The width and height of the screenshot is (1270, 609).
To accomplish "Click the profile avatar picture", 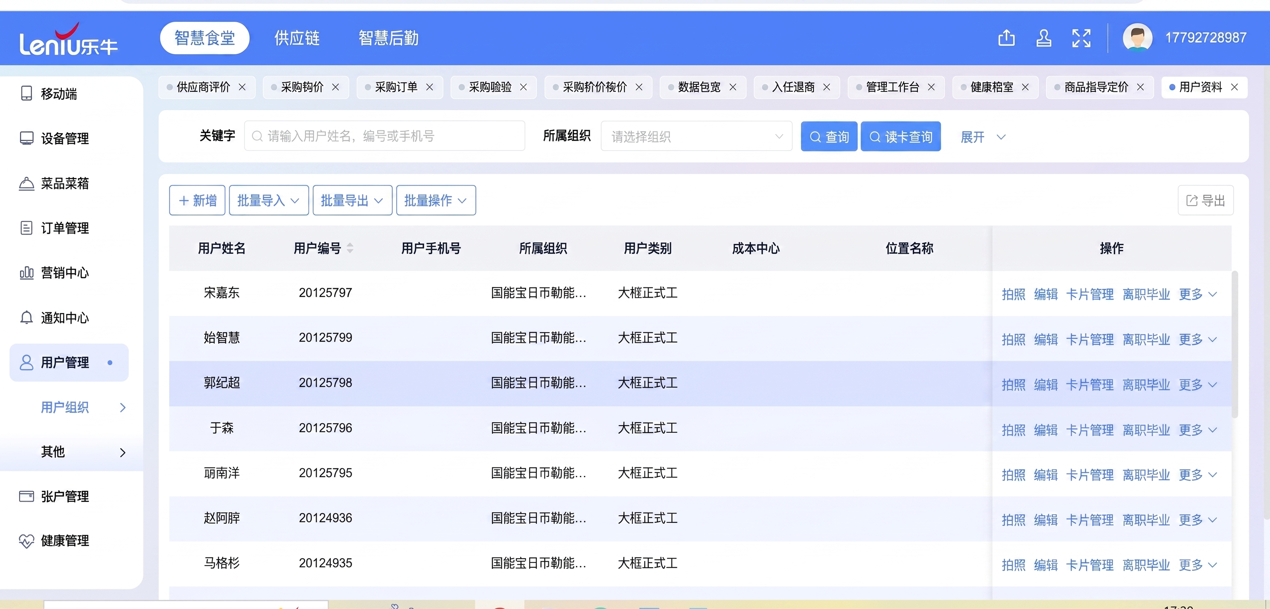I will coord(1137,38).
